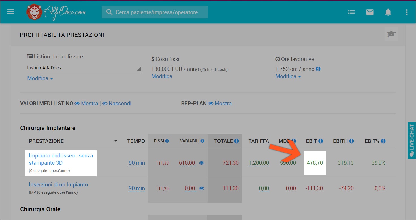Click the Chirurgia Orale section heading

(40, 209)
